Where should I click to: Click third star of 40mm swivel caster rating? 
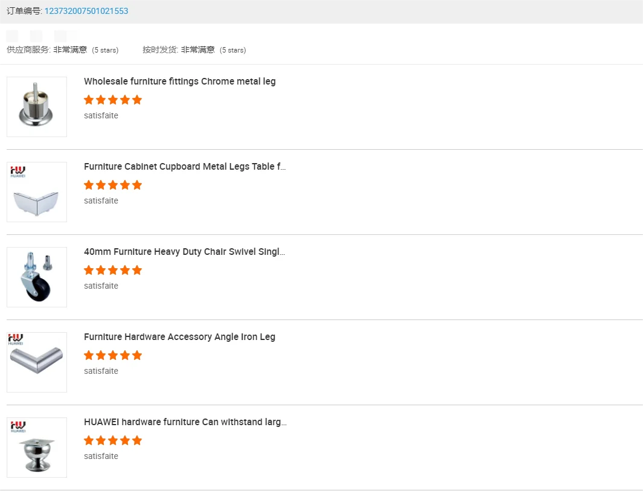(x=113, y=270)
